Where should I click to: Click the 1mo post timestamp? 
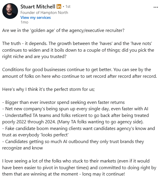[x=24, y=22]
